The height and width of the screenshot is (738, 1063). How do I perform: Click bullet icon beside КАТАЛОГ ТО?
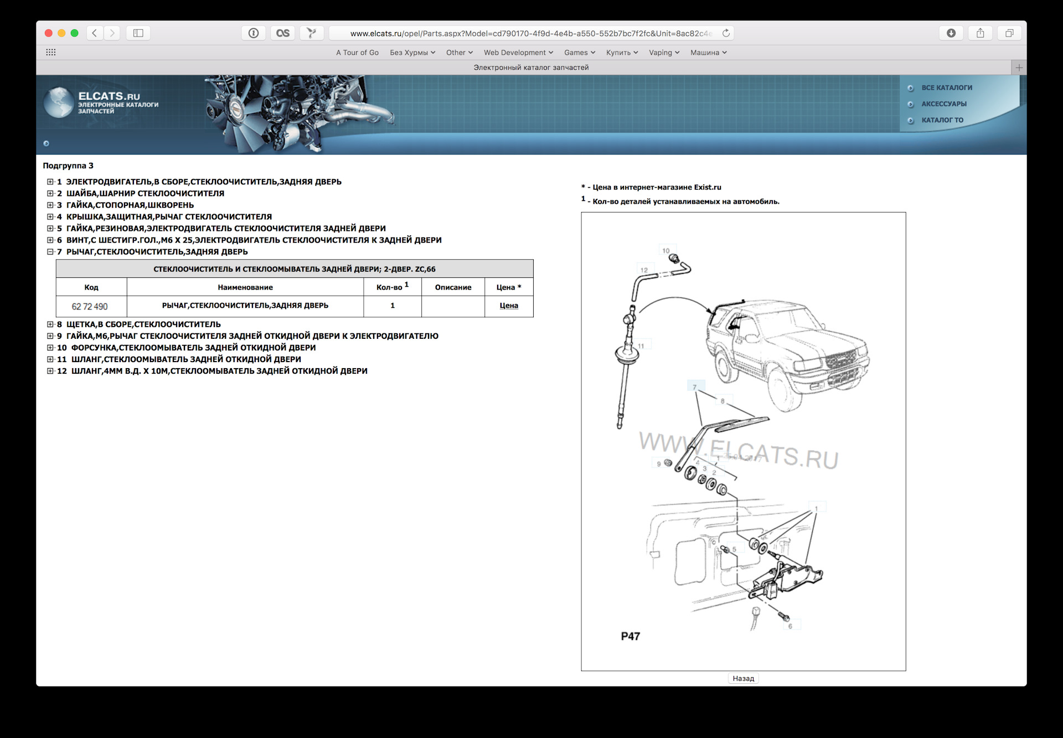(911, 120)
